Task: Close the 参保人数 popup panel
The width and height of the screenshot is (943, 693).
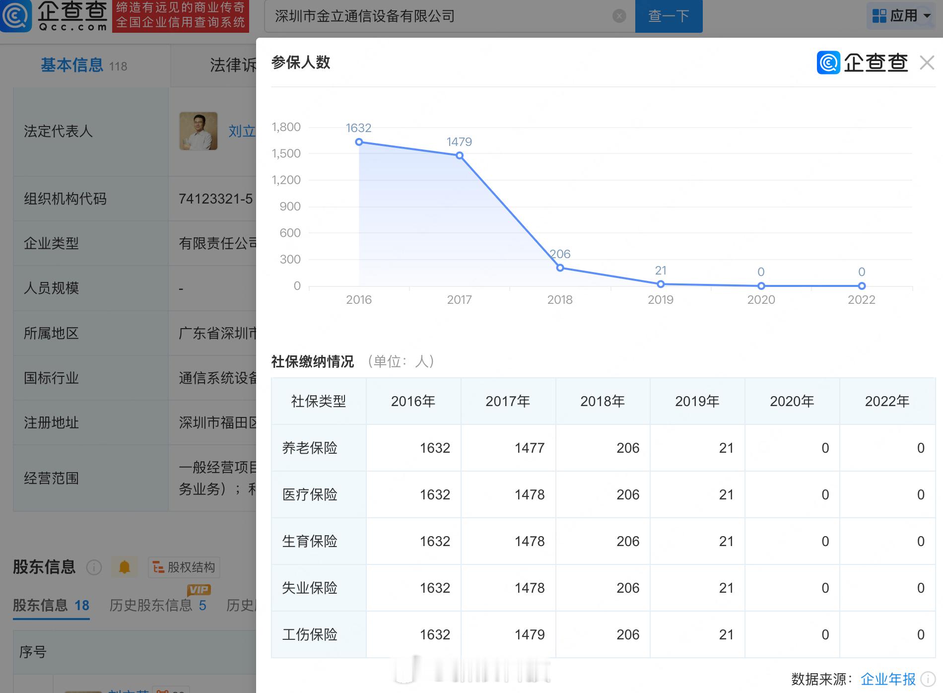Action: pyautogui.click(x=927, y=63)
